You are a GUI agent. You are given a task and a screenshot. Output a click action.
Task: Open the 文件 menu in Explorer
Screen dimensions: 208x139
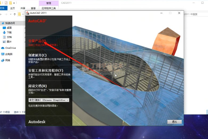[x=2, y=8]
